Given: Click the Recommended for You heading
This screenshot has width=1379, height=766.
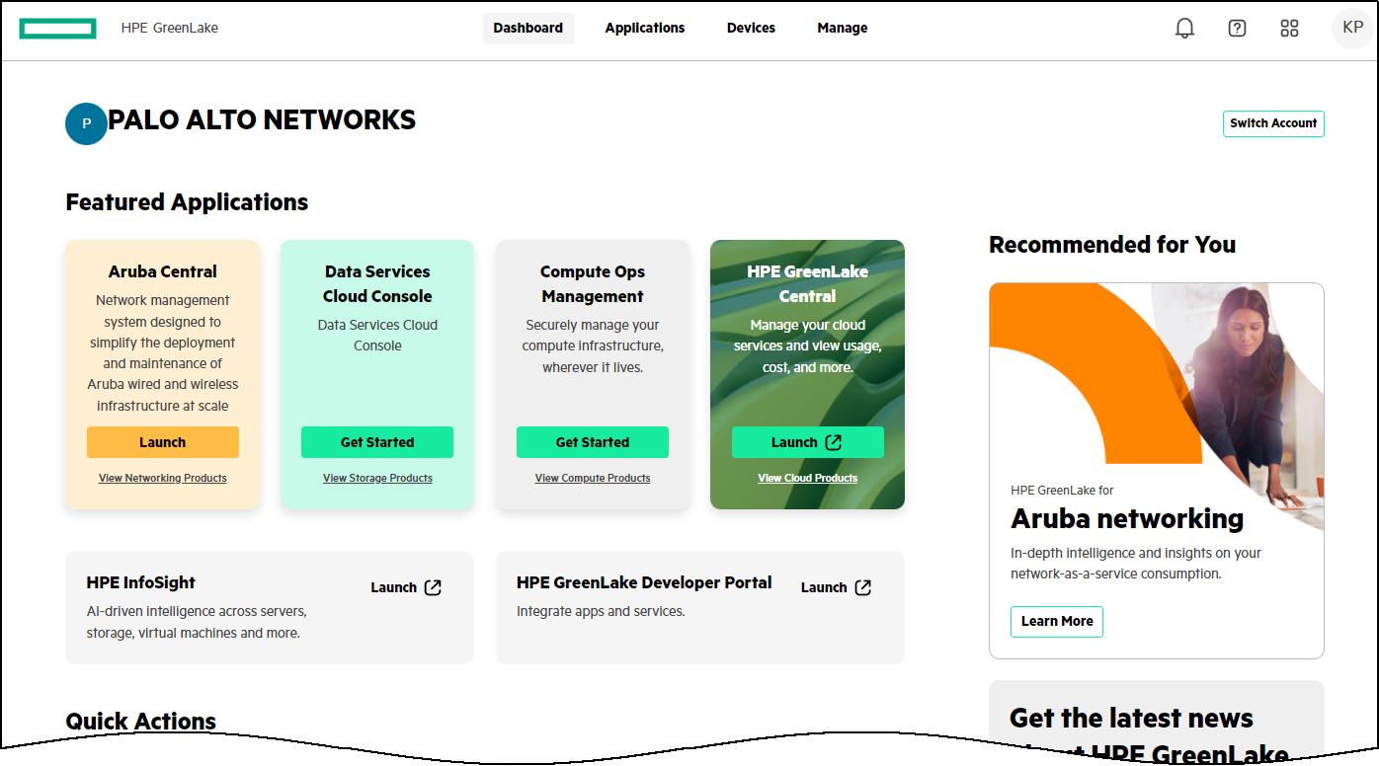Looking at the screenshot, I should (1112, 245).
